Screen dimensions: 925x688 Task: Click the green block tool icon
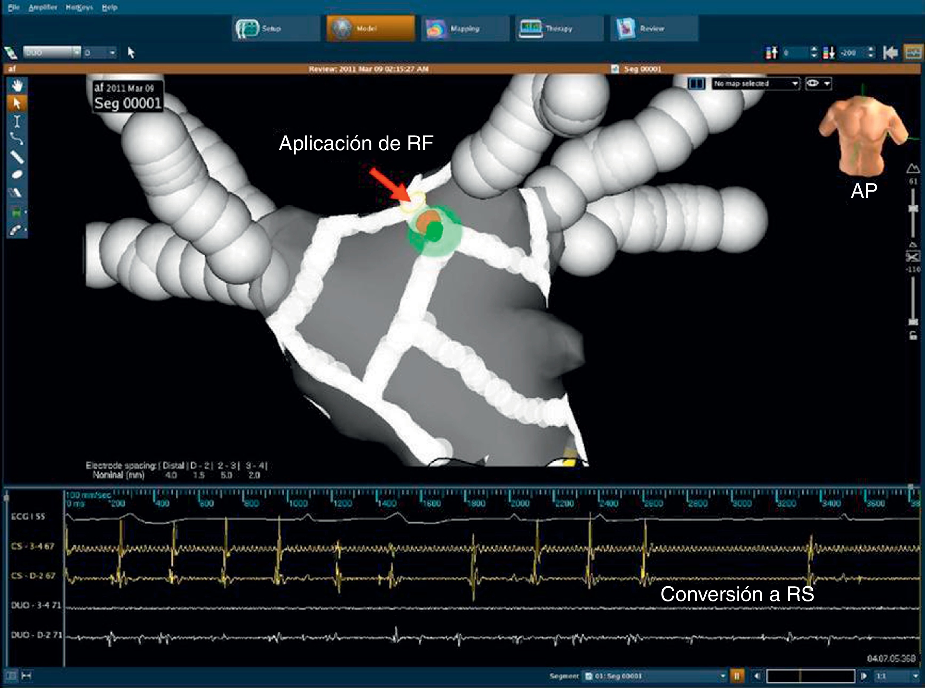click(17, 213)
